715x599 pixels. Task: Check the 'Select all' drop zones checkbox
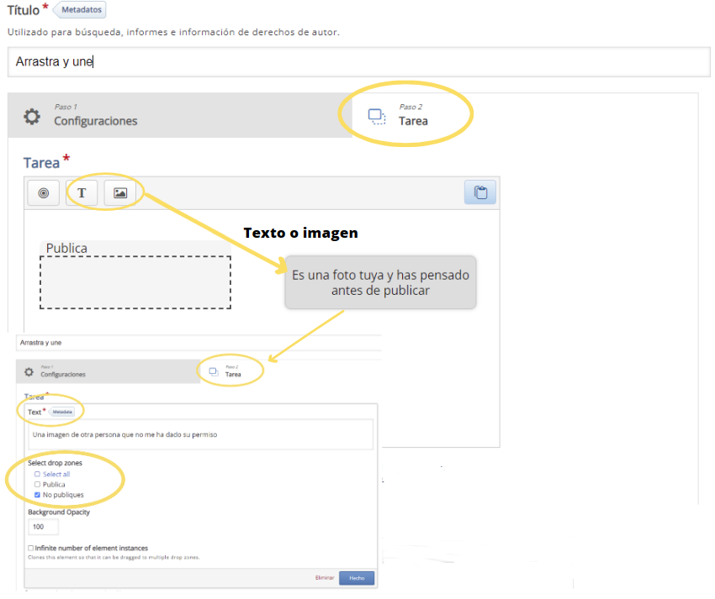[37, 474]
